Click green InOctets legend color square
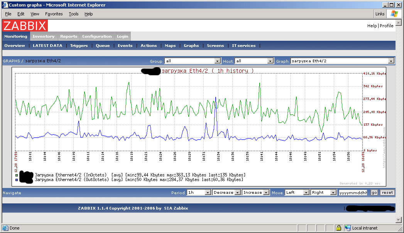The image size is (404, 233). click(x=17, y=175)
